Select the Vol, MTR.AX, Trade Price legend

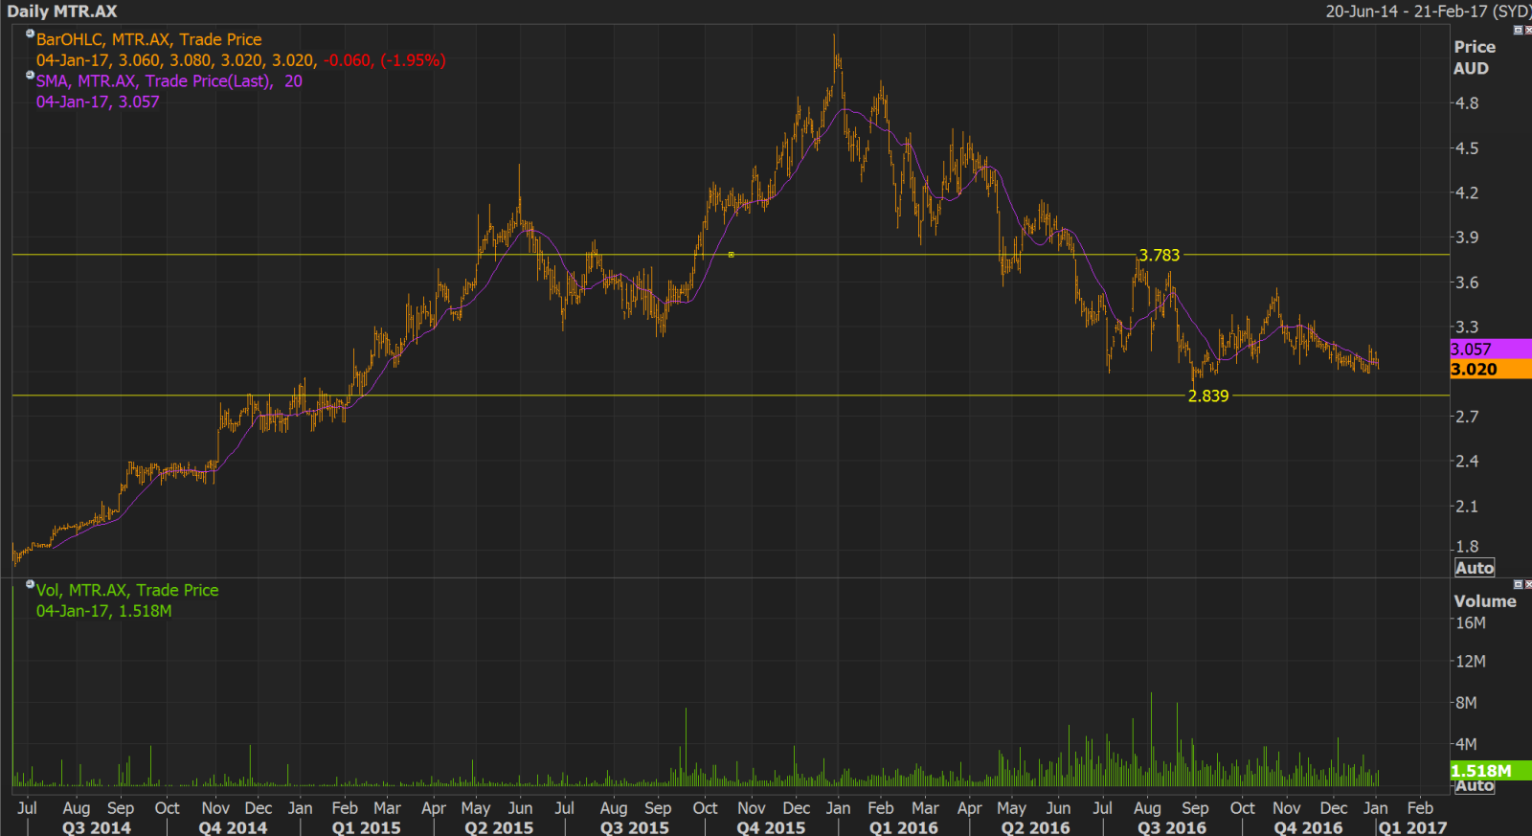tap(127, 590)
